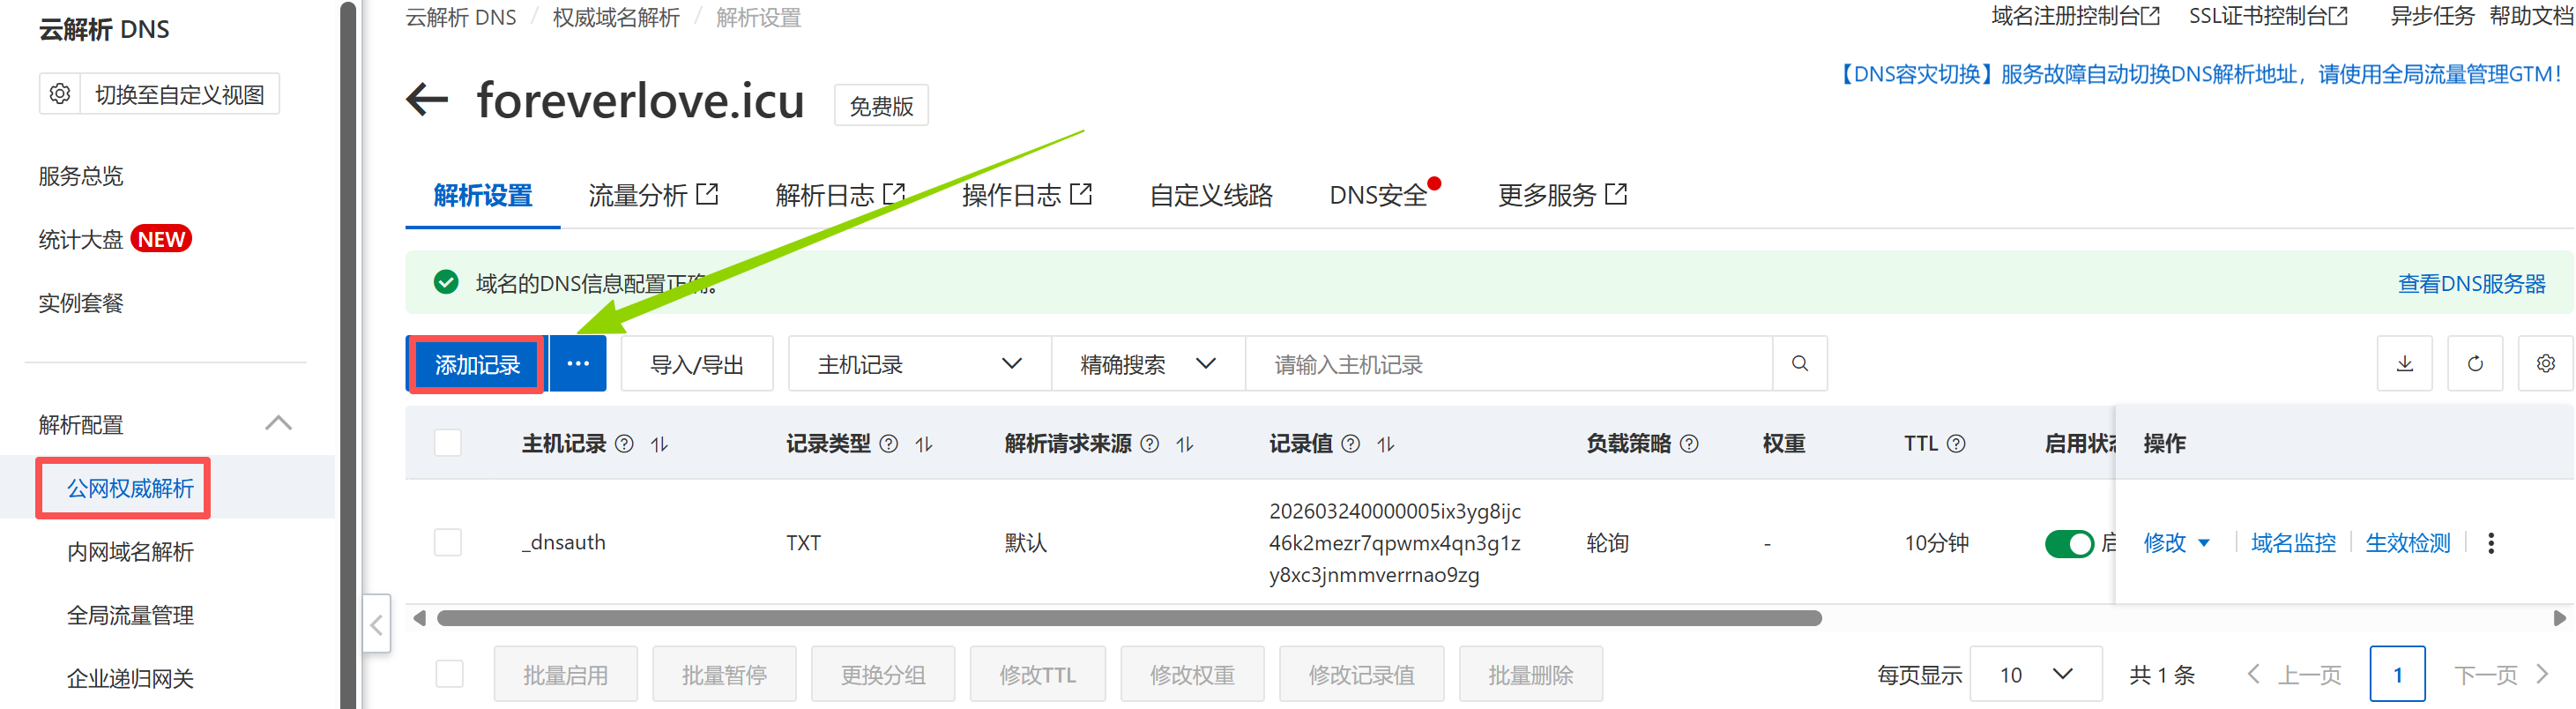Open the blue ellipsis menu beside 添加记录

coord(578,364)
